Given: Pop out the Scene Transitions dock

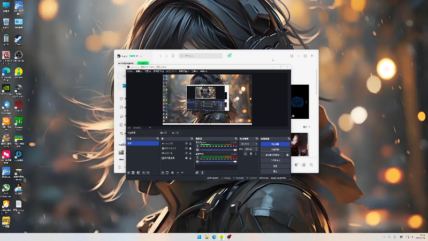Looking at the screenshot, I should pyautogui.click(x=257, y=139).
